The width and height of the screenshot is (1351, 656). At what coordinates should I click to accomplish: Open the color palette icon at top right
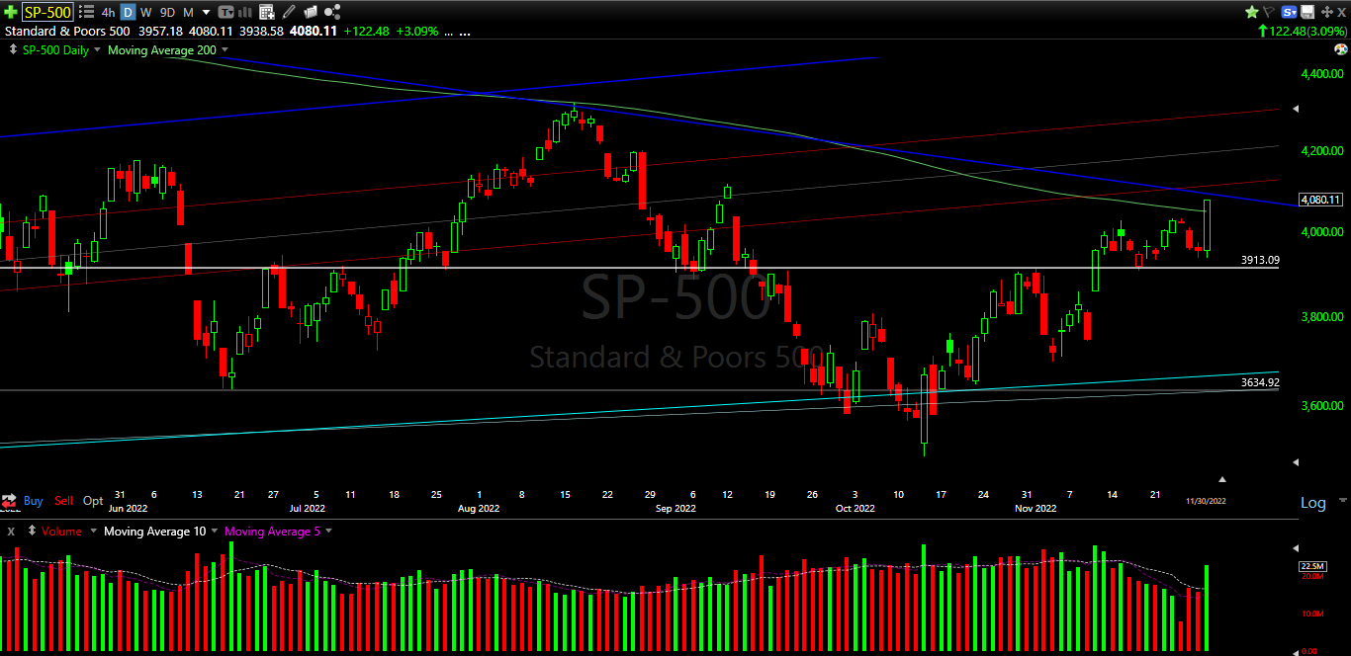(x=1340, y=49)
